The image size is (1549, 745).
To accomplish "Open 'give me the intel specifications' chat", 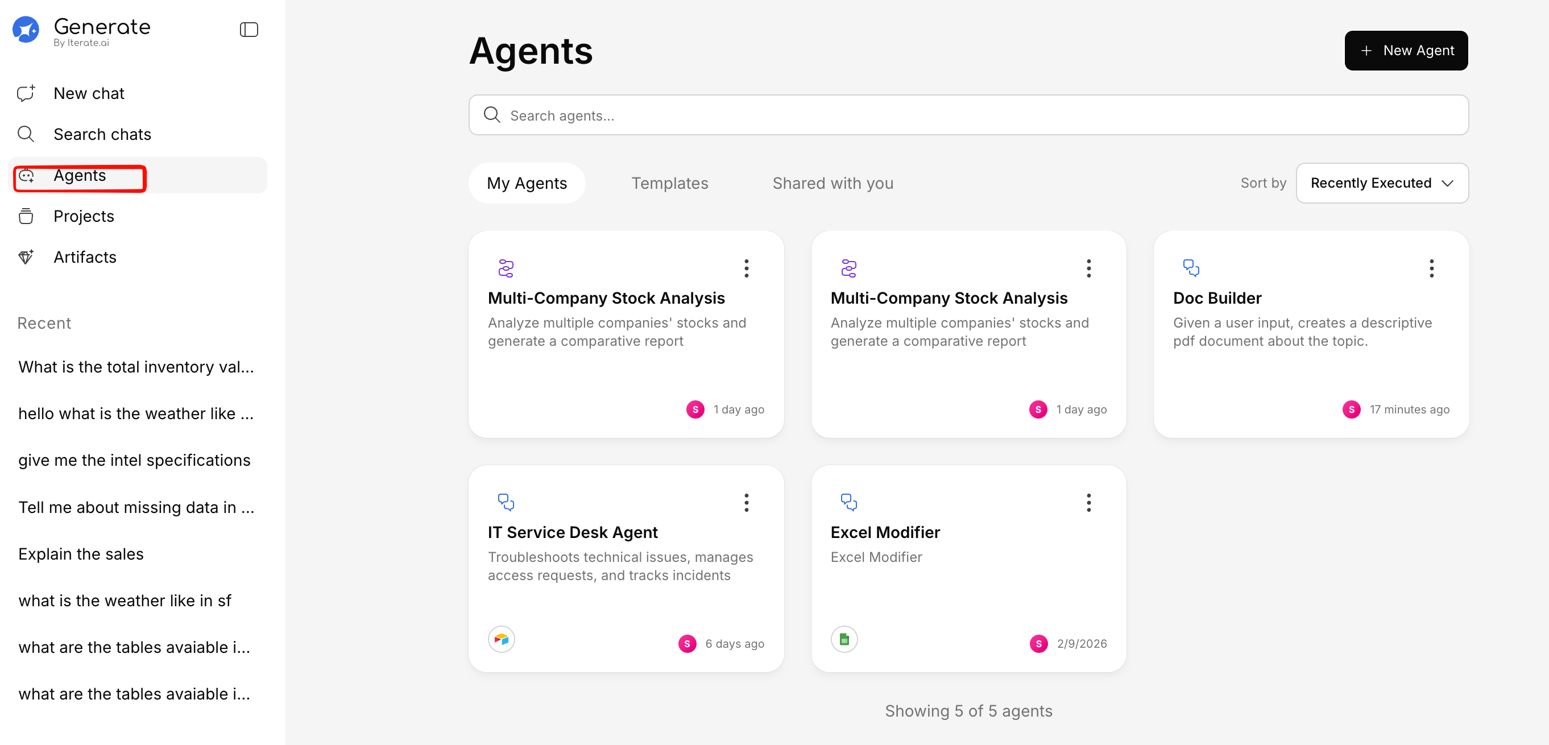I will coord(134,460).
